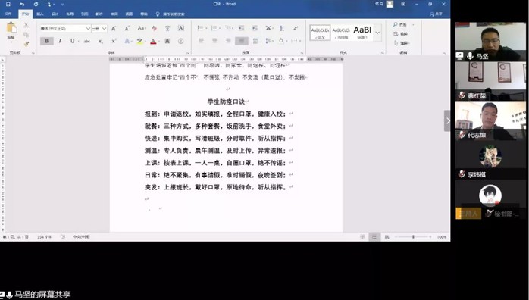Click the Paste clipboard icon

click(11, 29)
